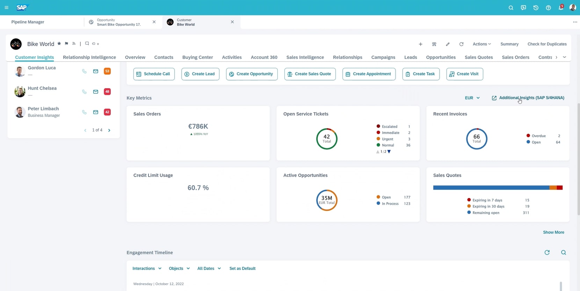The image size is (580, 291).
Task: Open the help question mark icon
Action: [549, 8]
